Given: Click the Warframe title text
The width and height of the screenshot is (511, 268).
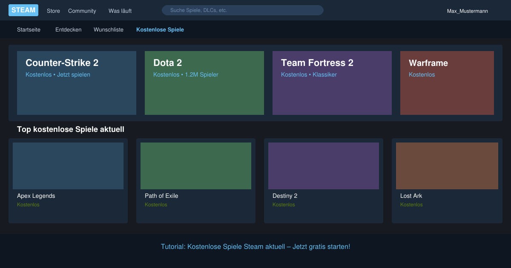Looking at the screenshot, I should tap(428, 63).
